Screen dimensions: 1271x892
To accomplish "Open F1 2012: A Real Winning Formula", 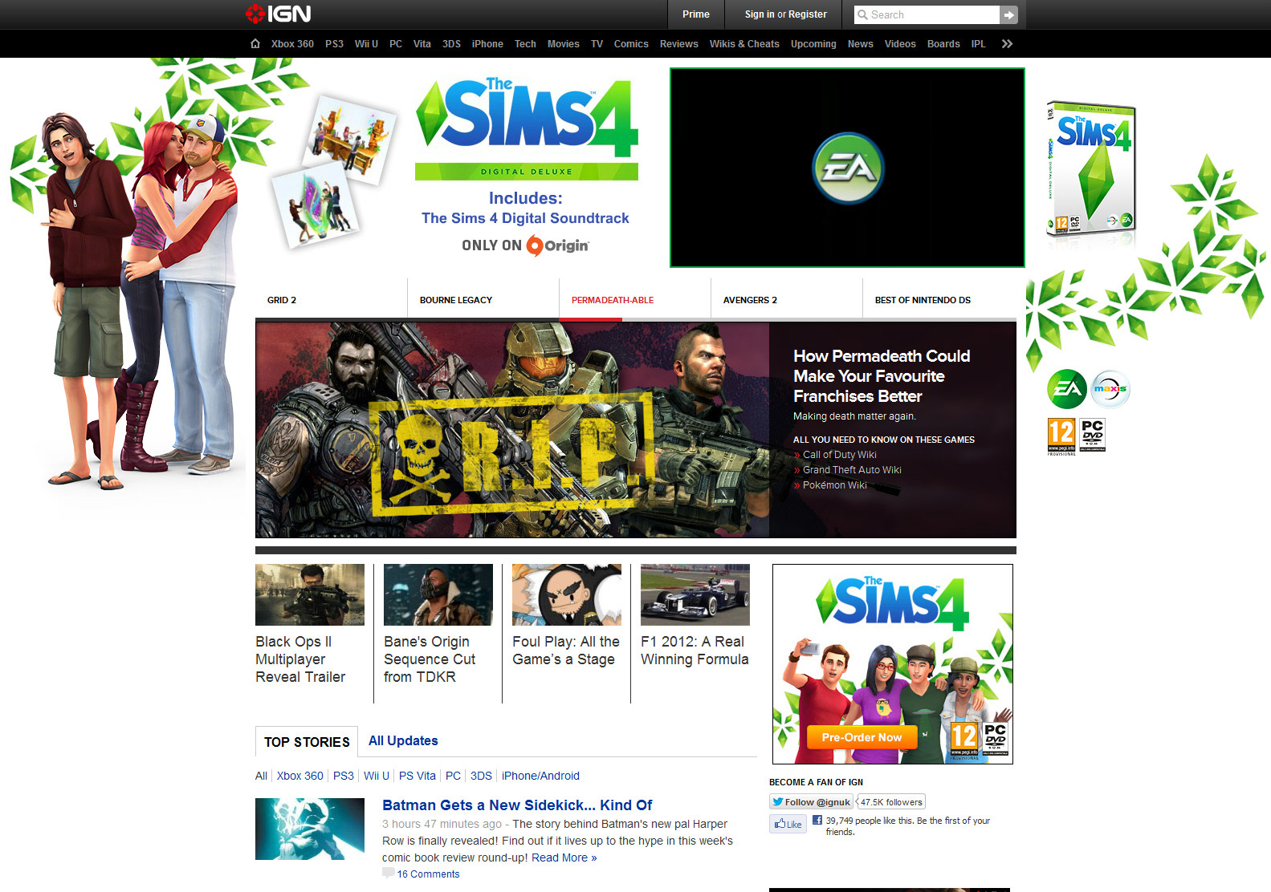I will tap(695, 651).
